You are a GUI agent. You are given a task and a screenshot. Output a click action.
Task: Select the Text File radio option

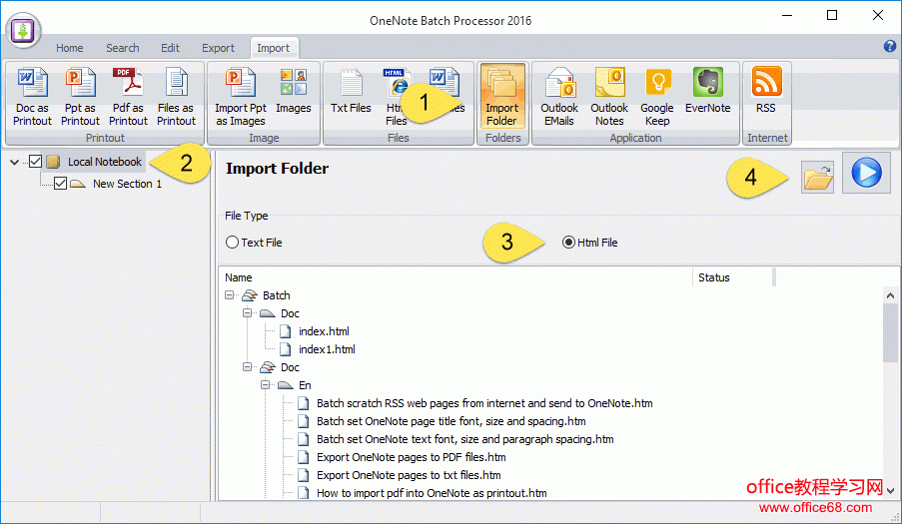click(x=233, y=243)
